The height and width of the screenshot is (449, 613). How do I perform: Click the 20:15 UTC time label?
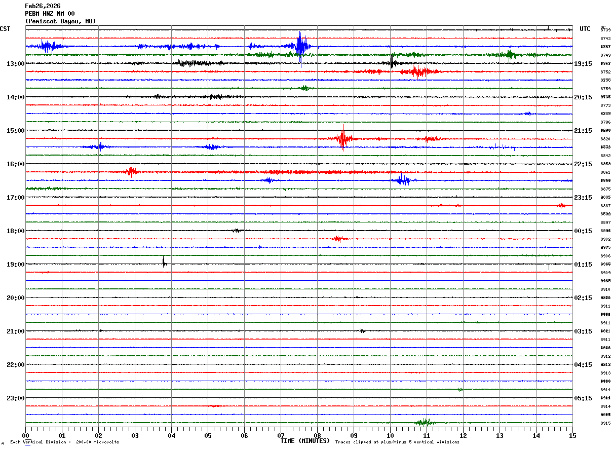point(583,97)
